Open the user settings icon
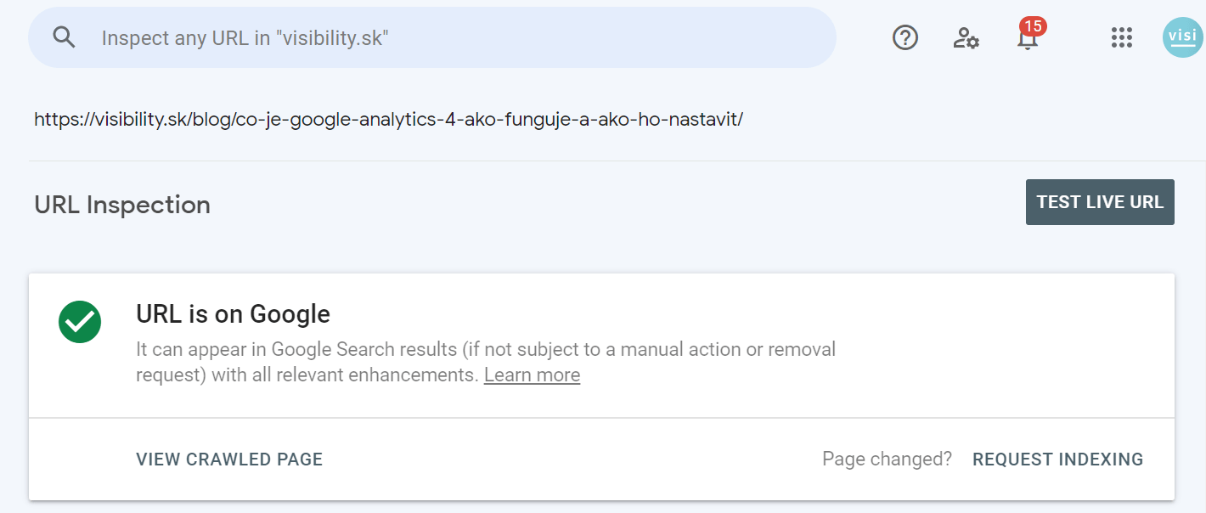 tap(966, 37)
